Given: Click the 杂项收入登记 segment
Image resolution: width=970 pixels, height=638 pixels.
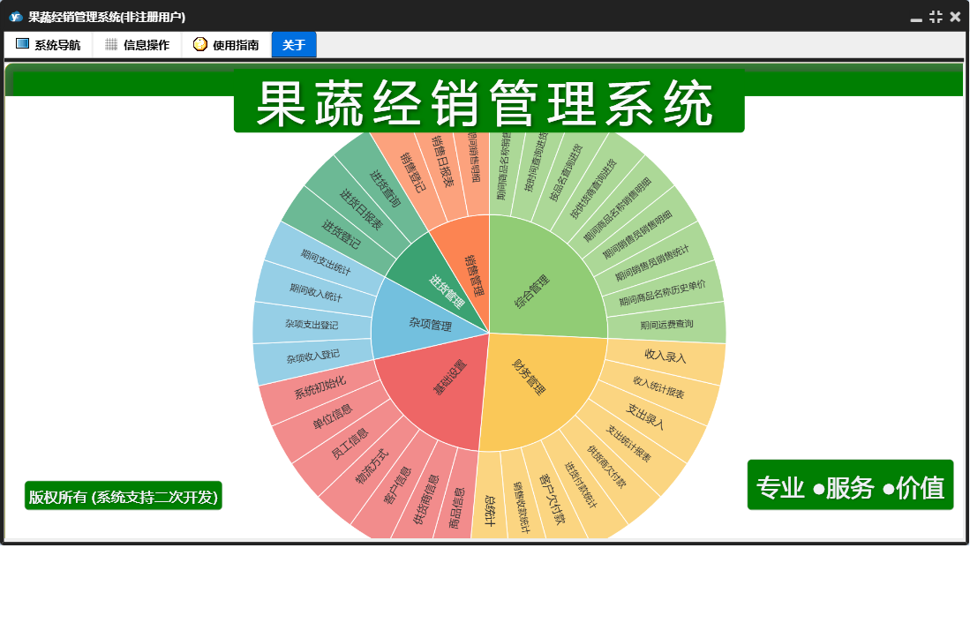Looking at the screenshot, I should click(312, 357).
